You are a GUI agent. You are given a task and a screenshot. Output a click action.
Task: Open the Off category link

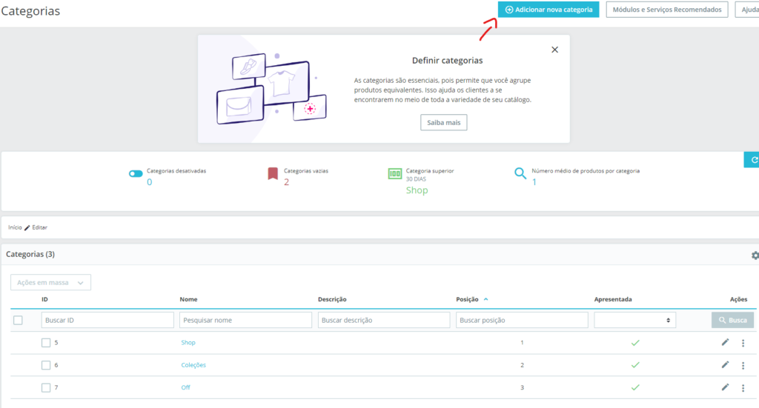click(x=186, y=388)
